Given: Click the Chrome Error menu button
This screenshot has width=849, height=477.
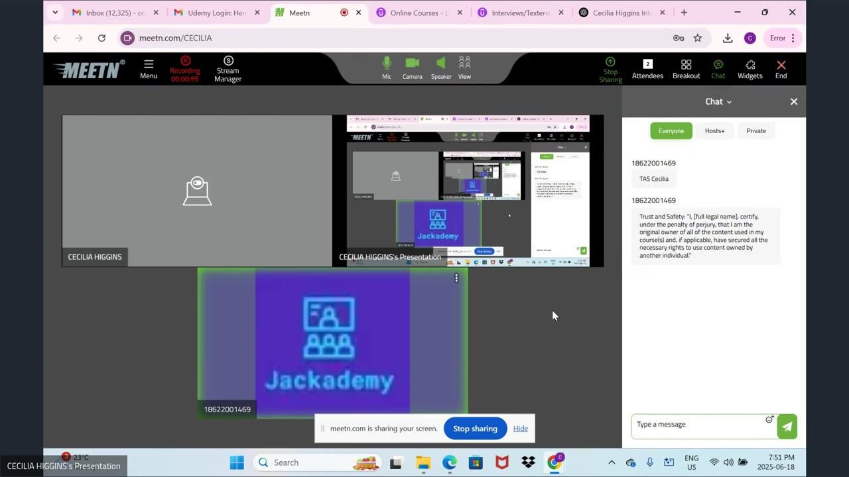Looking at the screenshot, I should tap(783, 38).
